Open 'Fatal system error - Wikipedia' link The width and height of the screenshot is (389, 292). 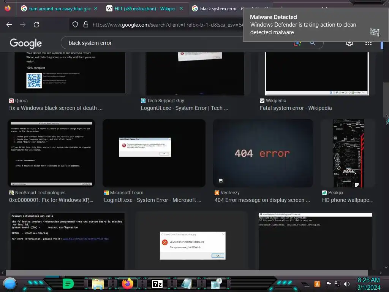(296, 108)
